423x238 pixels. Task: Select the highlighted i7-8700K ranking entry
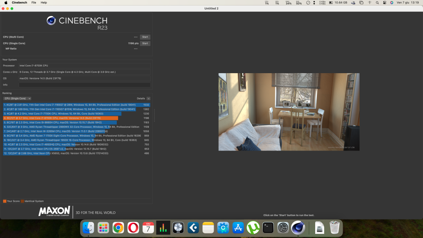pos(76,118)
